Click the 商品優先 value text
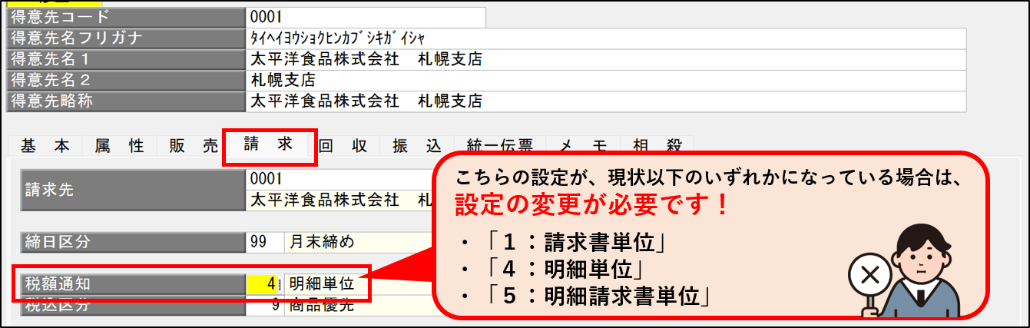1030x328 pixels. click(x=322, y=304)
